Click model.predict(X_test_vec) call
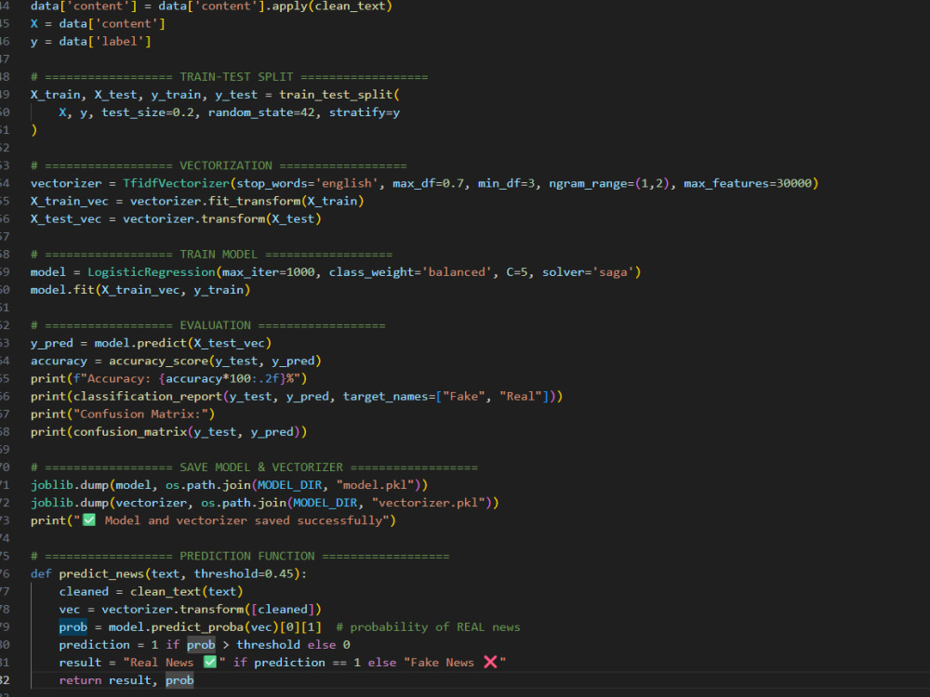Screen dimensions: 930x697 pos(182,344)
